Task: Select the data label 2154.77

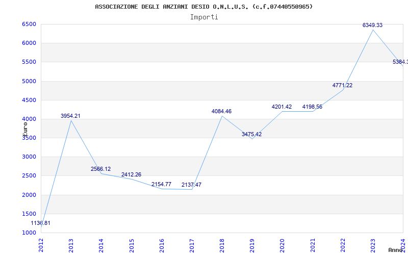Action: pyautogui.click(x=161, y=184)
